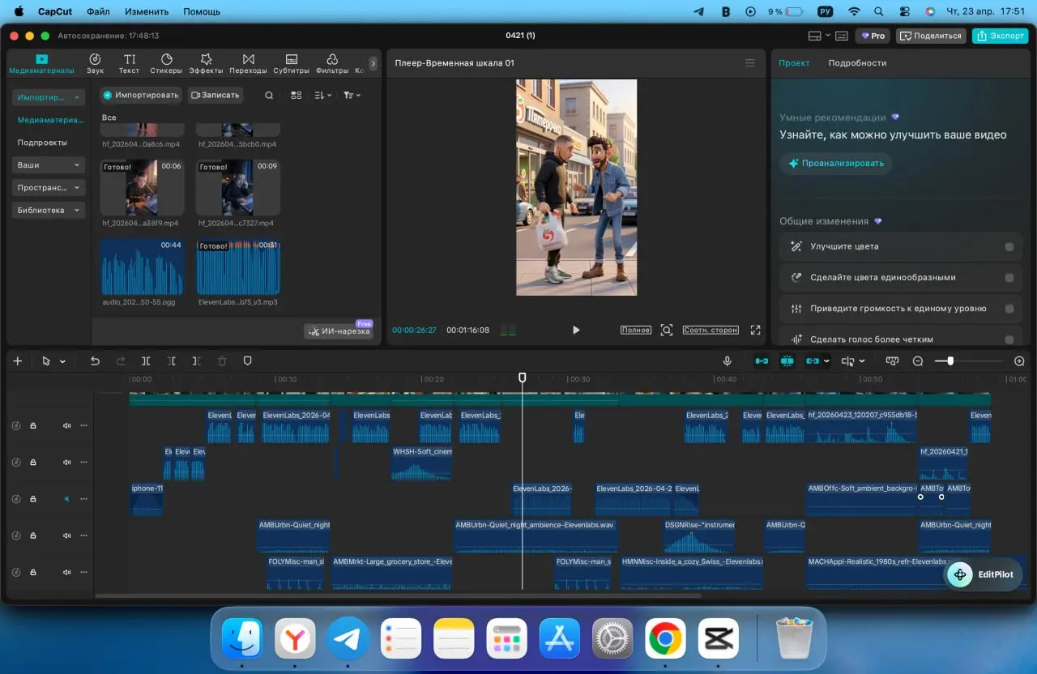Play the preview video

click(x=576, y=331)
